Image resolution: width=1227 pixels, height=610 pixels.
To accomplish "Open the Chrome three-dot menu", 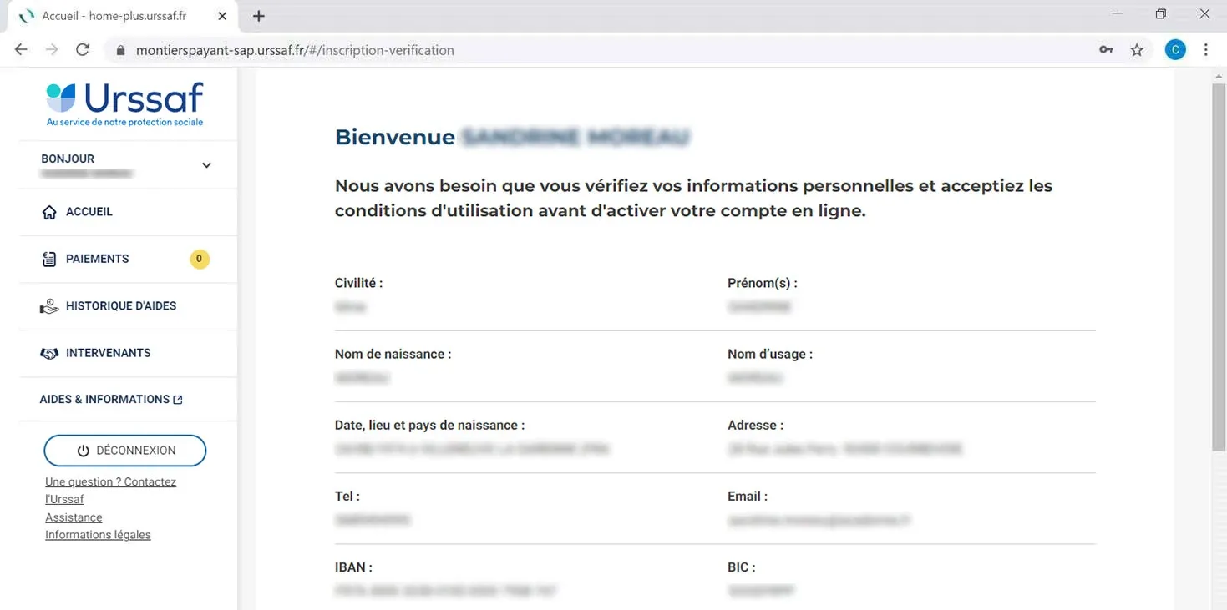I will point(1205,50).
